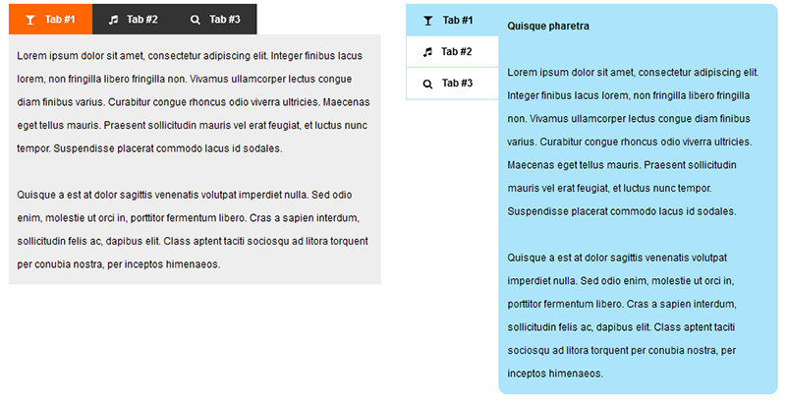This screenshot has width=786, height=403.
Task: Click the magnifier icon in vertical tabs
Action: (x=427, y=84)
